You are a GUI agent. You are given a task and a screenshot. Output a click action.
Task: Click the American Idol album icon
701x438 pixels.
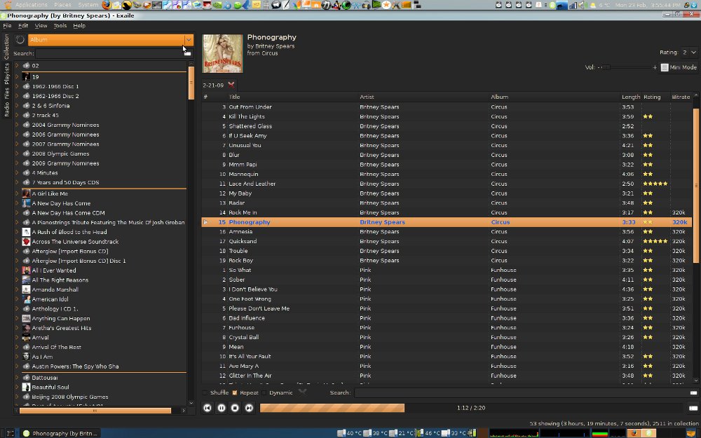pos(26,299)
